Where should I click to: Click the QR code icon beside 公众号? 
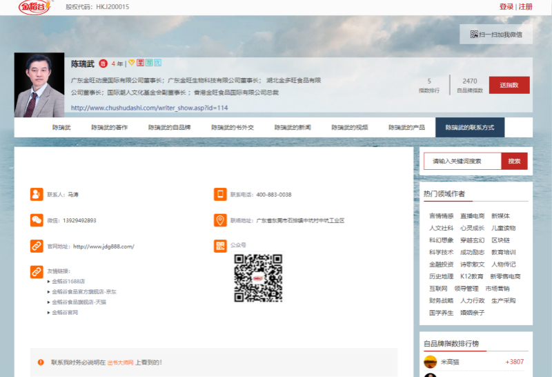pos(220,246)
